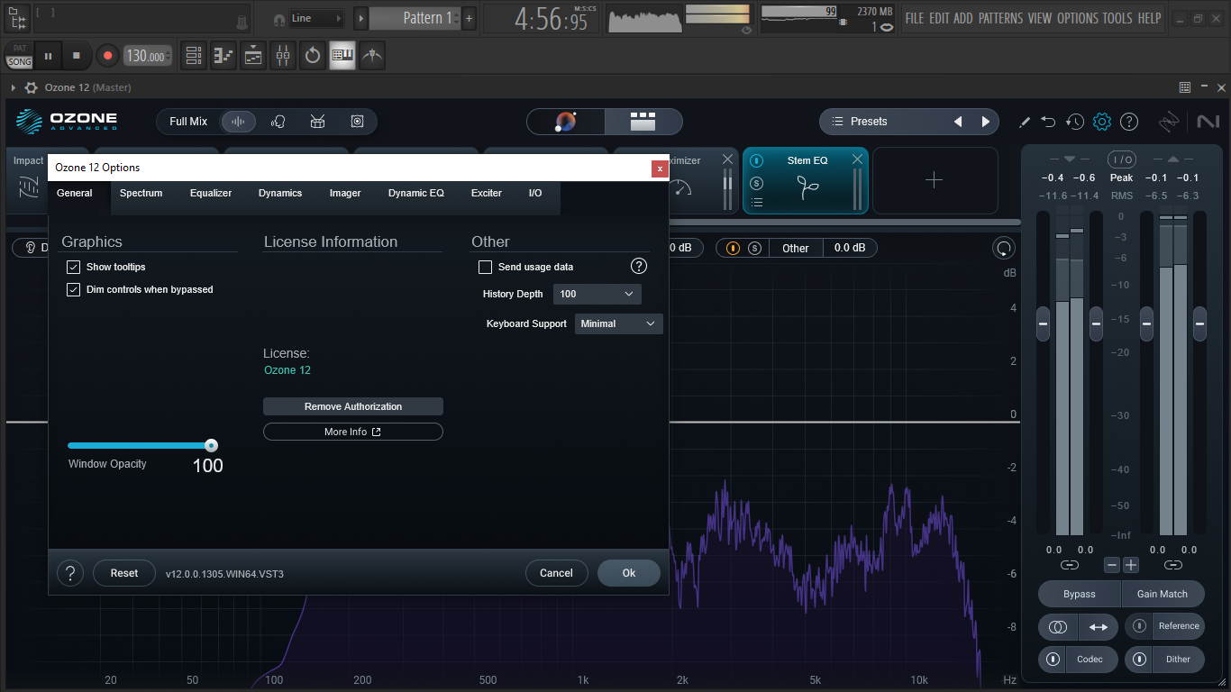Open the FL Studio mixer icon
The image size is (1231, 692).
pyautogui.click(x=283, y=56)
